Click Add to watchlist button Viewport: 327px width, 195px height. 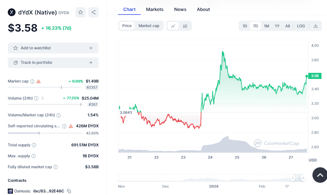tap(53, 48)
